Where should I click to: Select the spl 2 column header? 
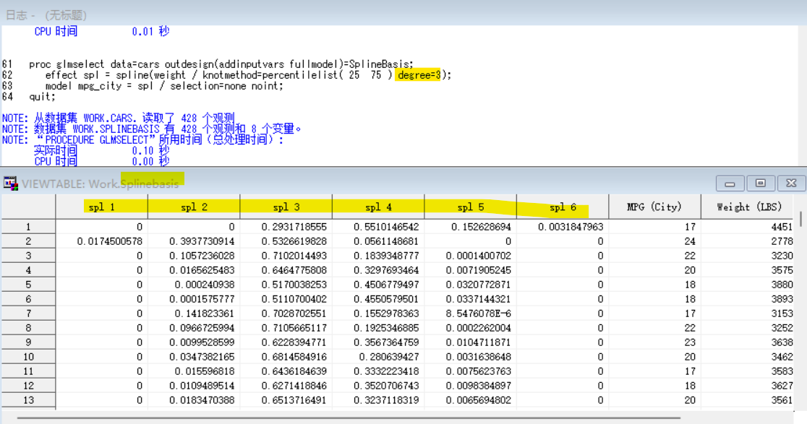tap(194, 207)
